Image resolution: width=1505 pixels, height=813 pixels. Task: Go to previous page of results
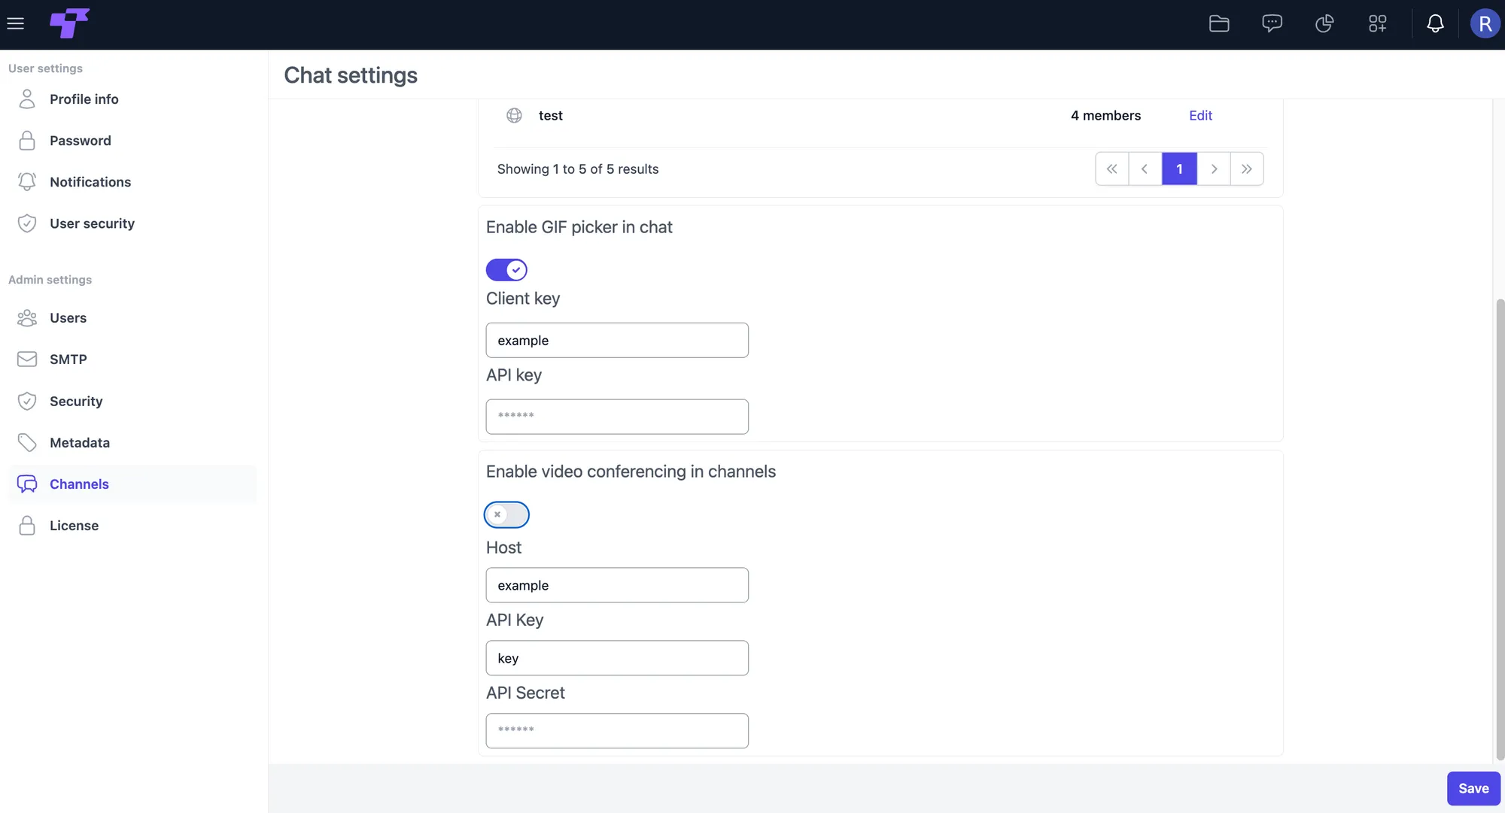coord(1145,168)
